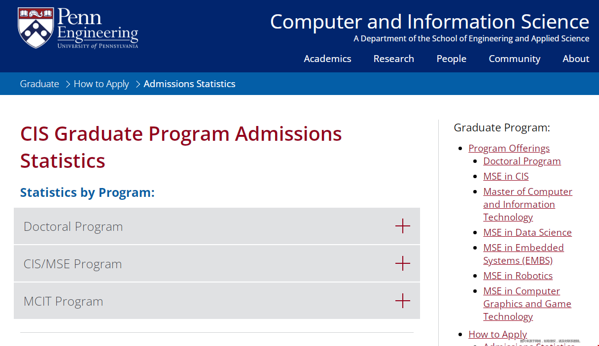Open the People menu

(x=451, y=59)
